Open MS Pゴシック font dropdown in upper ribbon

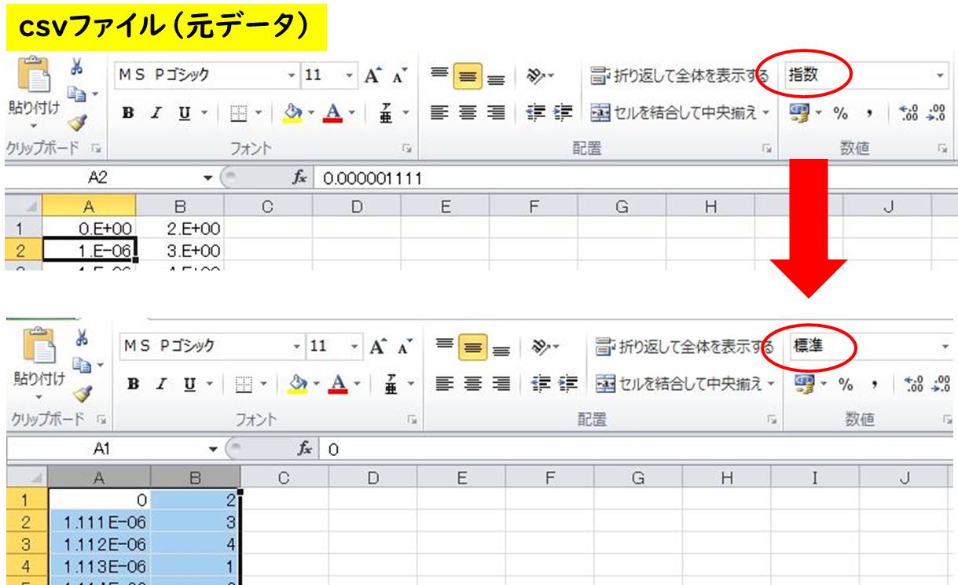(292, 76)
